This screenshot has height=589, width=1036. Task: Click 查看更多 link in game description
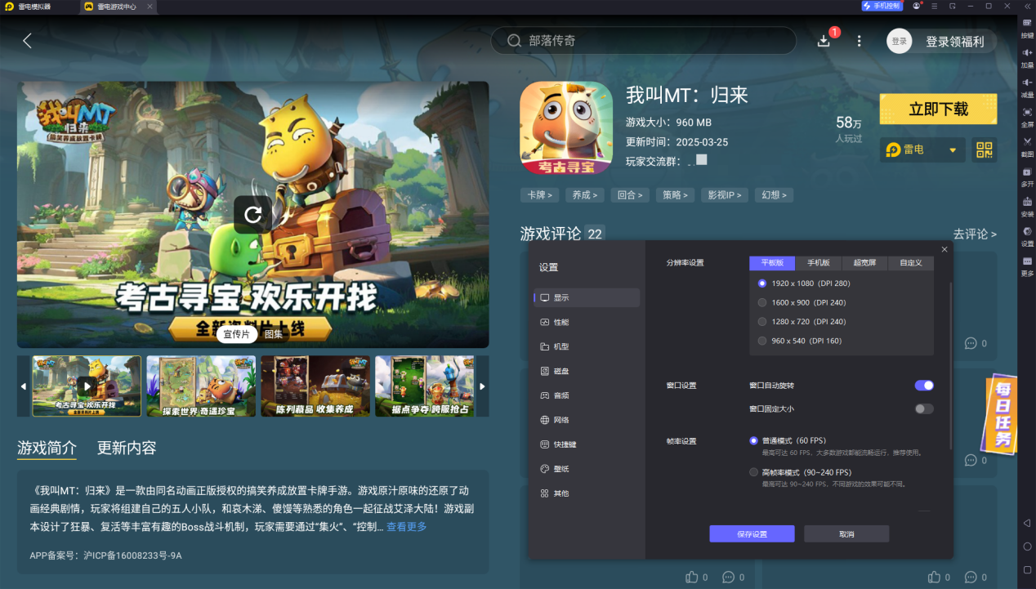pyautogui.click(x=407, y=527)
